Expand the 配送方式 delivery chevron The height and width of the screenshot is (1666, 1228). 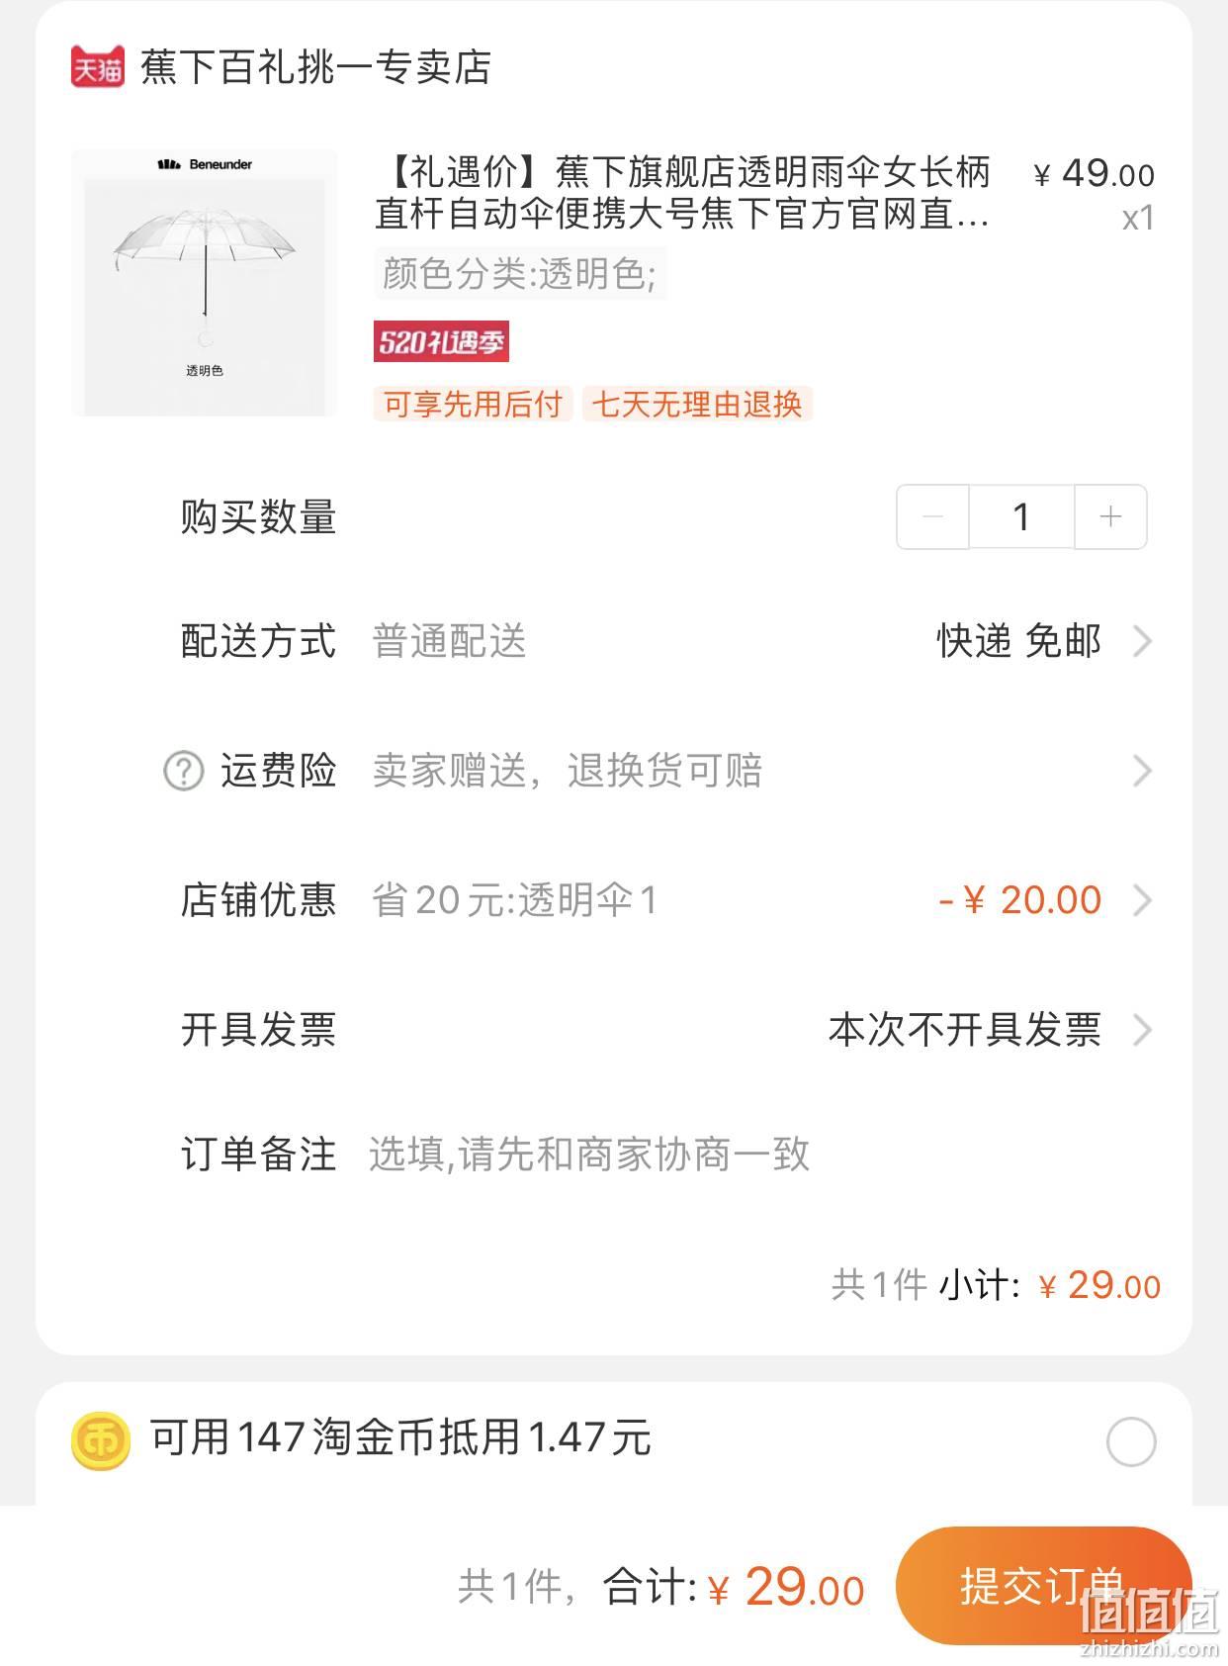coord(1142,641)
